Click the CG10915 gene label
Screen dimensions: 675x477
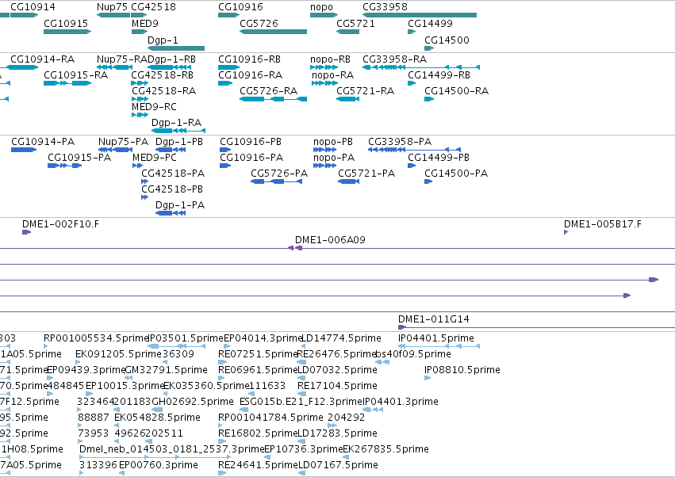pyautogui.click(x=66, y=23)
